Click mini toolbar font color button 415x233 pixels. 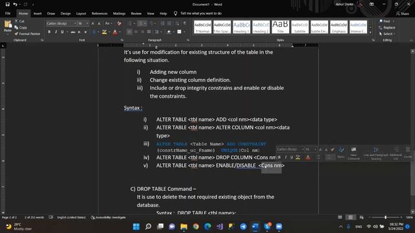click(308, 157)
